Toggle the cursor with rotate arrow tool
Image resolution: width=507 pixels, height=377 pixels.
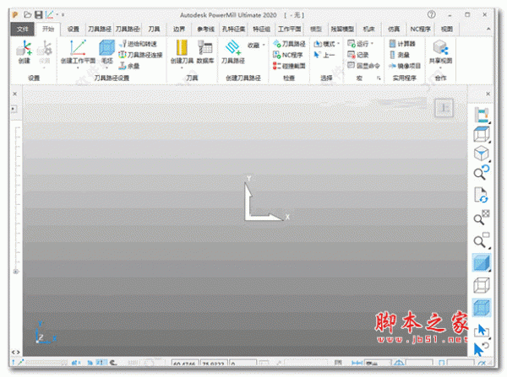click(x=482, y=349)
